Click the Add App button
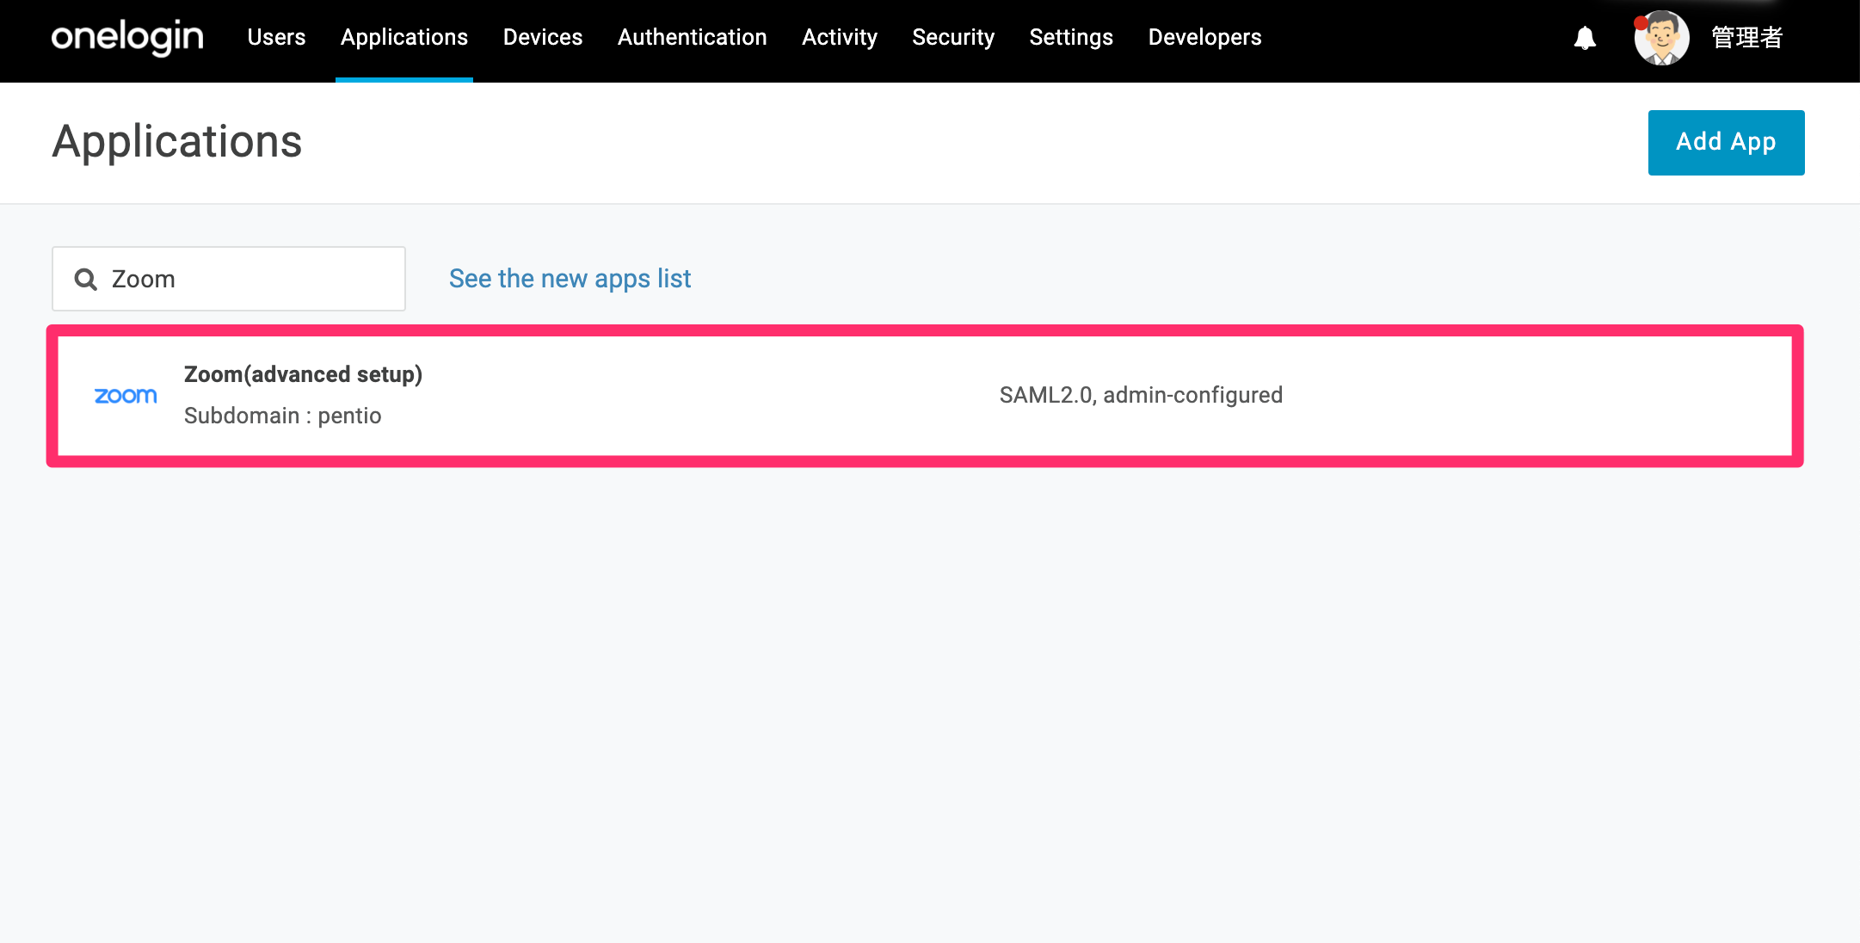1860x943 pixels. pyautogui.click(x=1726, y=143)
